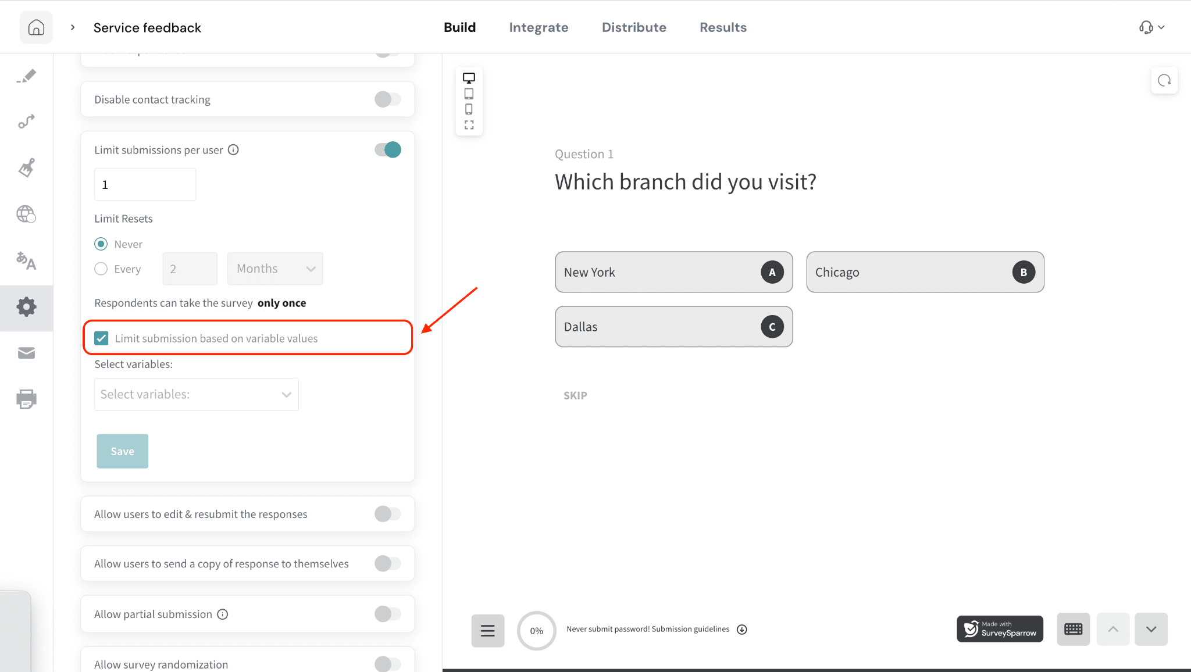
Task: Open the keyboard shortcuts icon
Action: (x=1073, y=629)
